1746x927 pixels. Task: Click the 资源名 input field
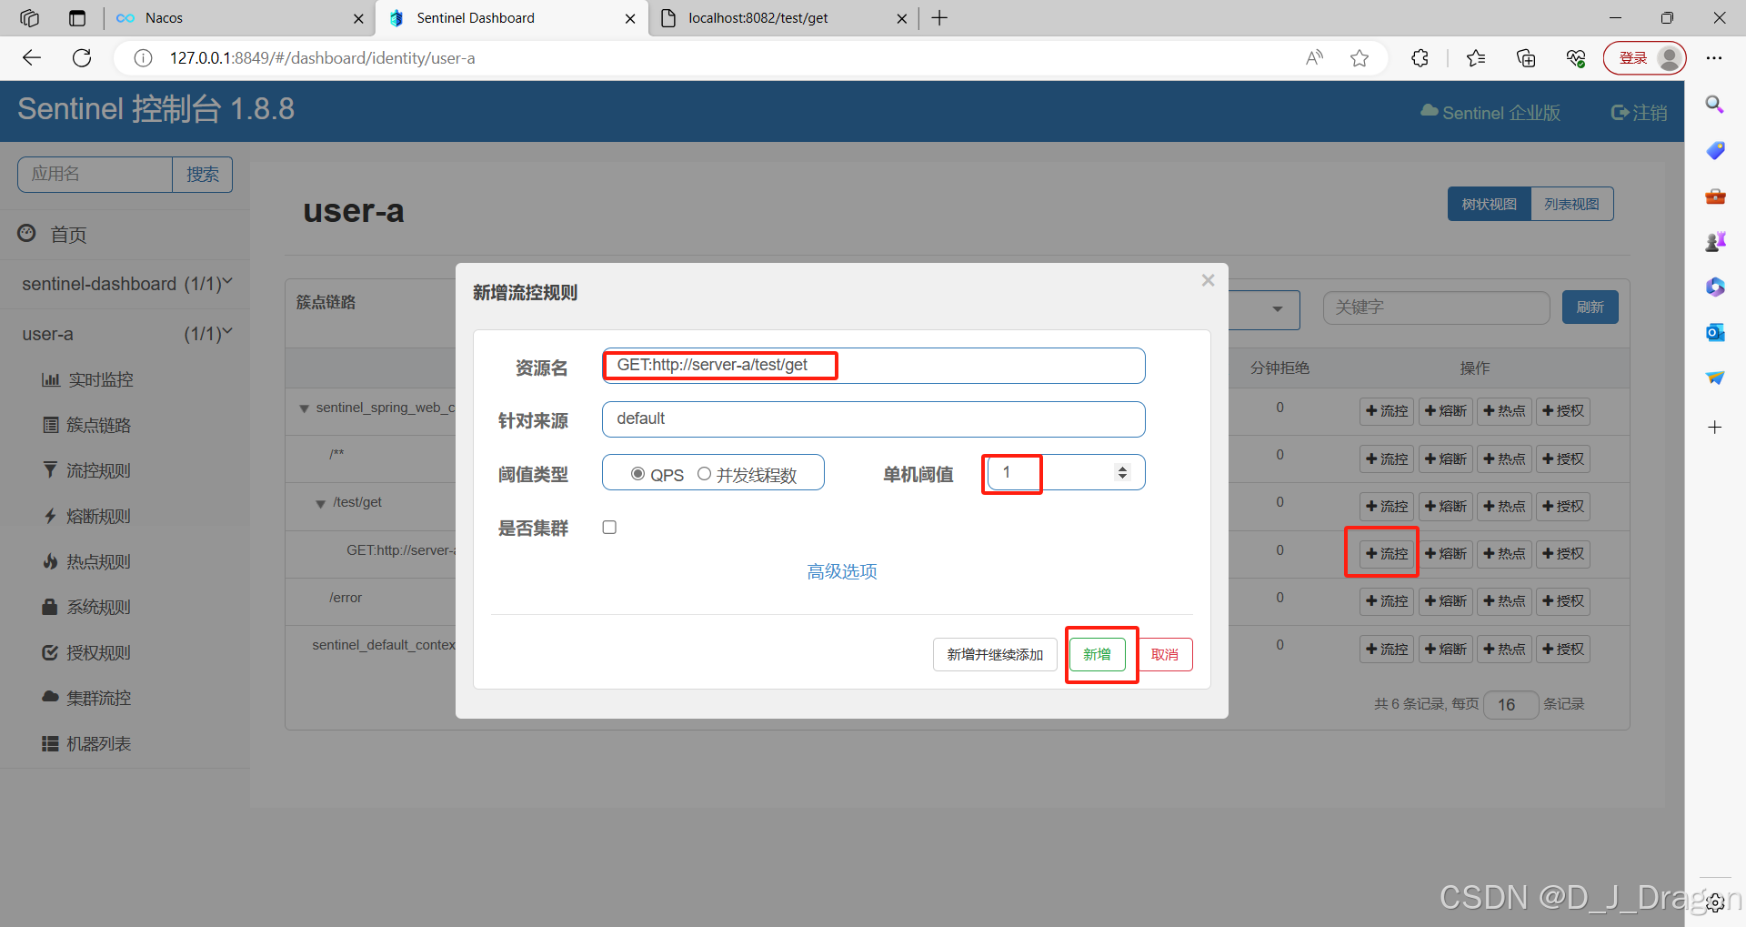coord(873,366)
